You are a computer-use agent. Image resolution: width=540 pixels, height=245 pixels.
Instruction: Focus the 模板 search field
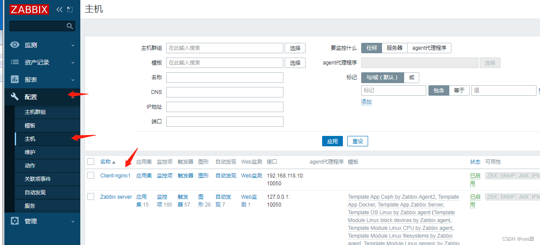point(225,63)
